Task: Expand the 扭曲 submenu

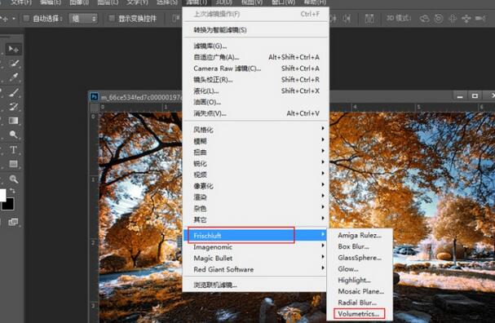Action: pos(256,153)
